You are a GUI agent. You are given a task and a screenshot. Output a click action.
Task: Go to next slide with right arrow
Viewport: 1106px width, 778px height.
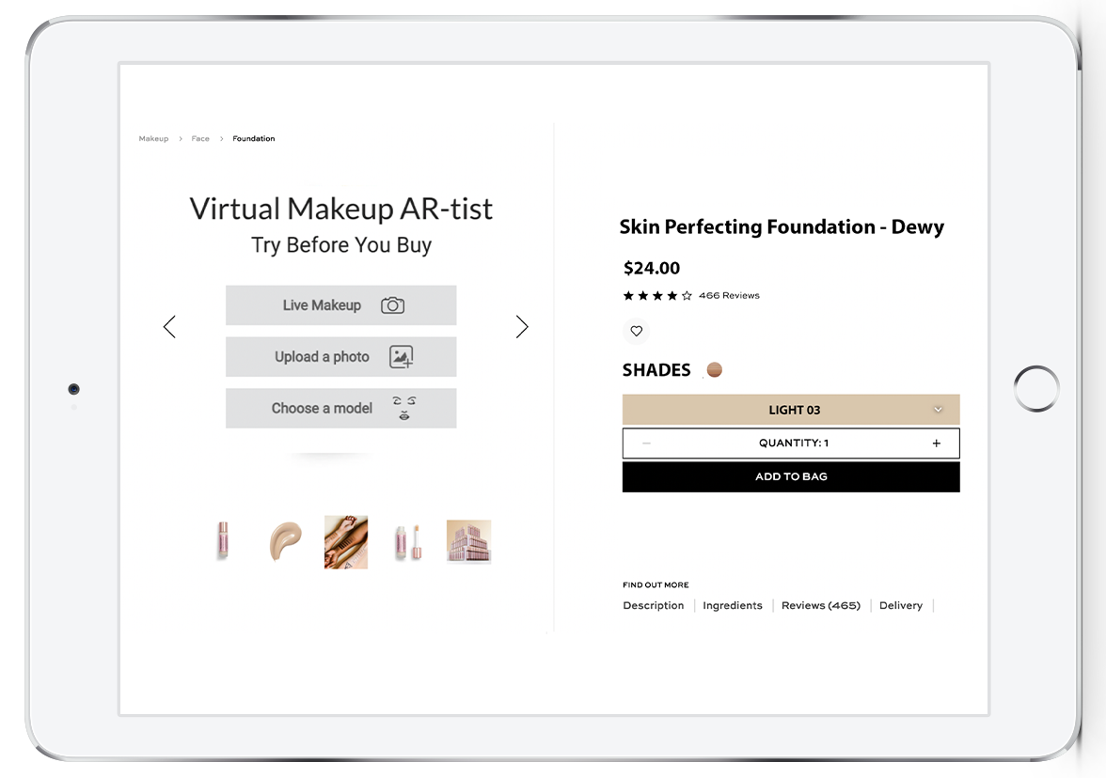pyautogui.click(x=522, y=326)
